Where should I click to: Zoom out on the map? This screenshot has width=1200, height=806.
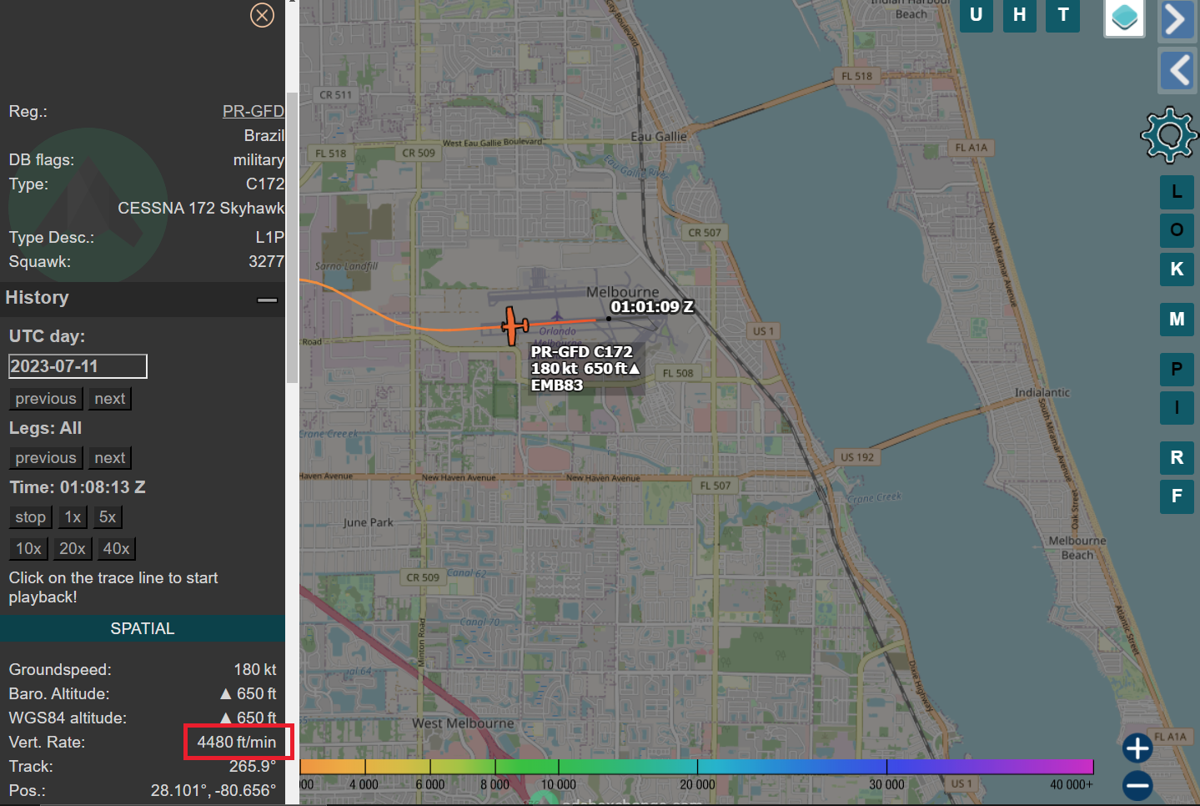pyautogui.click(x=1137, y=785)
